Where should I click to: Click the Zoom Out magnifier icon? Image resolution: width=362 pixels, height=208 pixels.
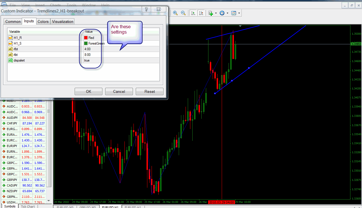coord(183,13)
